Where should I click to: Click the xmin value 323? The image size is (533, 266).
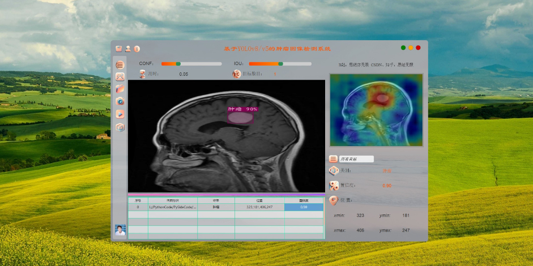[360, 216]
